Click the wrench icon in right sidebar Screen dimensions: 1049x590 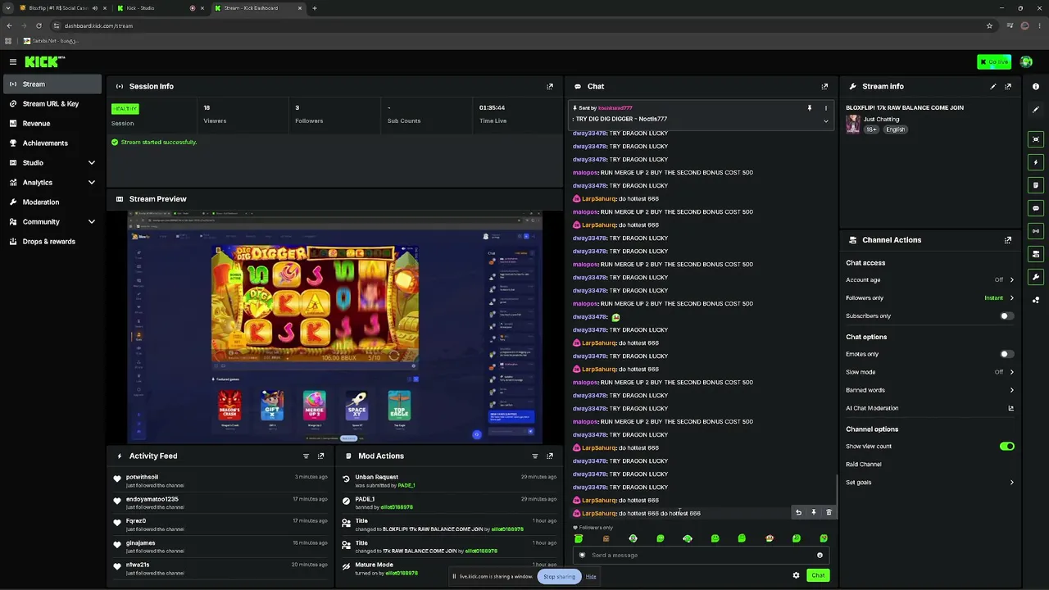click(x=1036, y=277)
